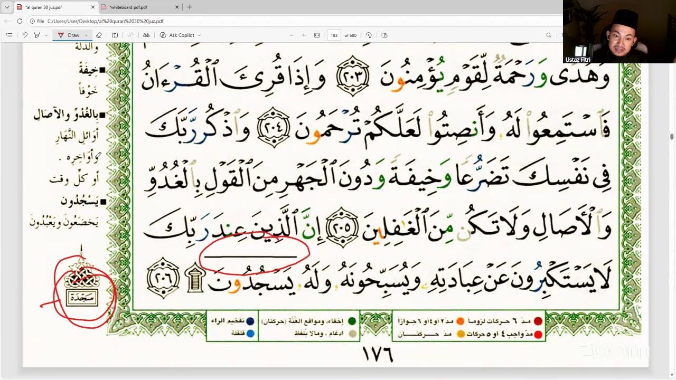Click the Fit to width icon
The image size is (676, 380).
(317, 35)
